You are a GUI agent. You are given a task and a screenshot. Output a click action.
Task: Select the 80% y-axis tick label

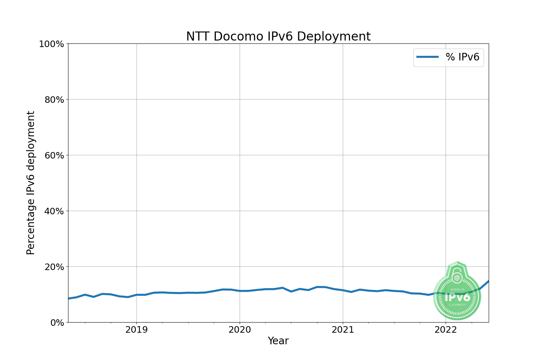[54, 100]
